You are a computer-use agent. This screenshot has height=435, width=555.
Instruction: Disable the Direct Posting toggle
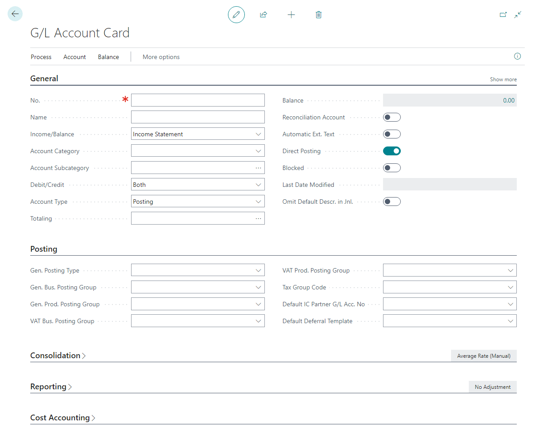tap(391, 150)
